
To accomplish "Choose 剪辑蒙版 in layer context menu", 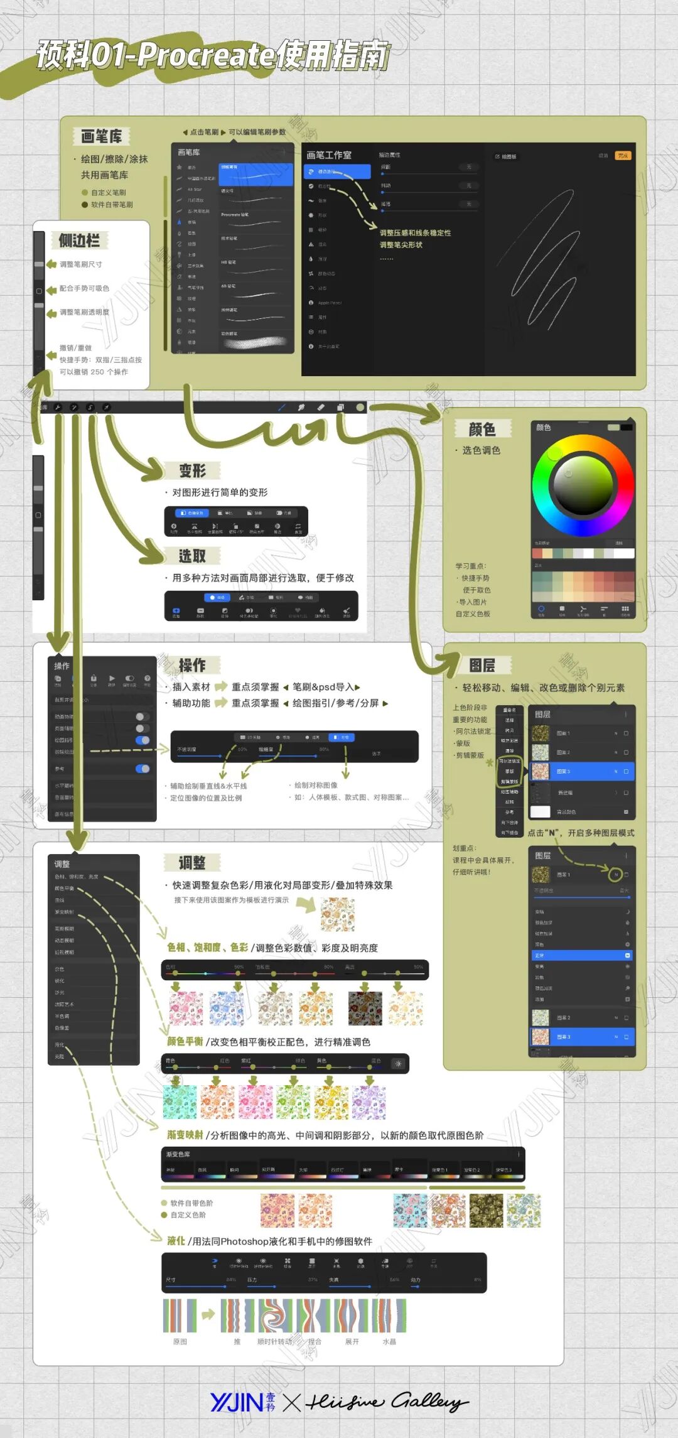I will [510, 781].
